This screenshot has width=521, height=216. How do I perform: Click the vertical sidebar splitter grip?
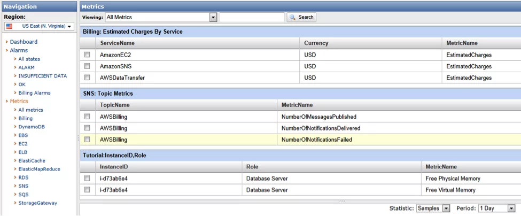[x=78, y=137]
